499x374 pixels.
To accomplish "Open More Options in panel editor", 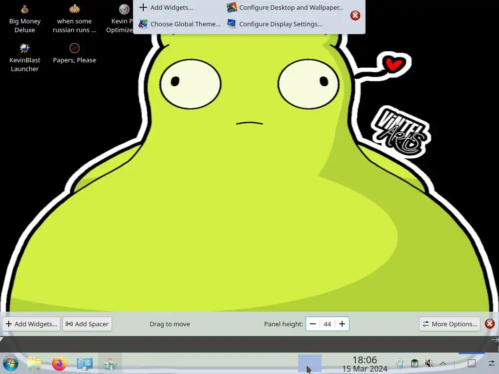I will tap(450, 324).
